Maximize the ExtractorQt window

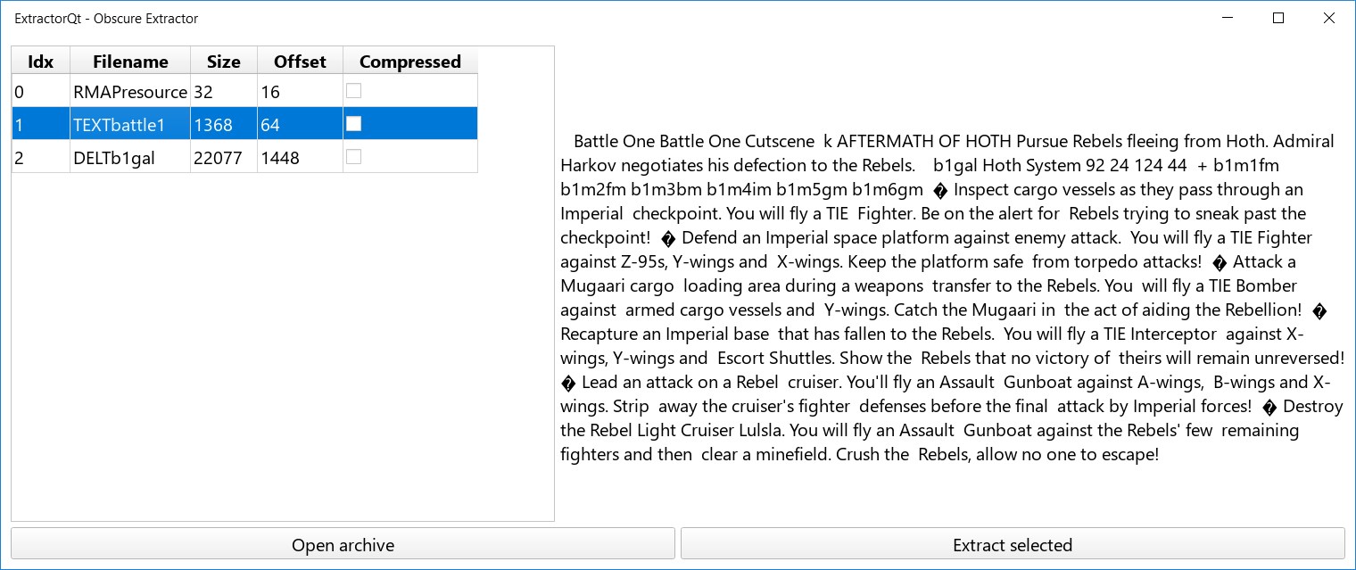tap(1278, 18)
